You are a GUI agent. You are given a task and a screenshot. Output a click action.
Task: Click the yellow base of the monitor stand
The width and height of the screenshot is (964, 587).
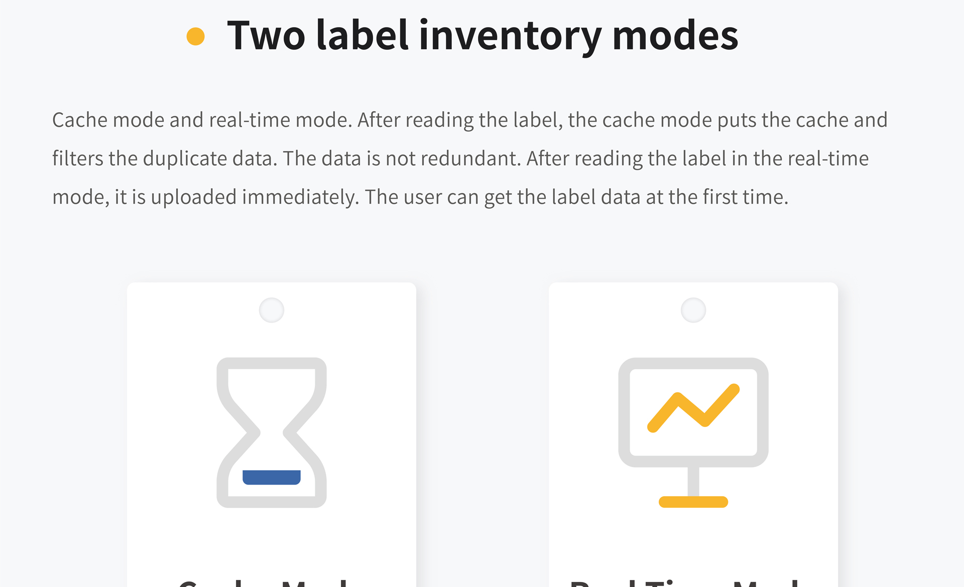693,502
